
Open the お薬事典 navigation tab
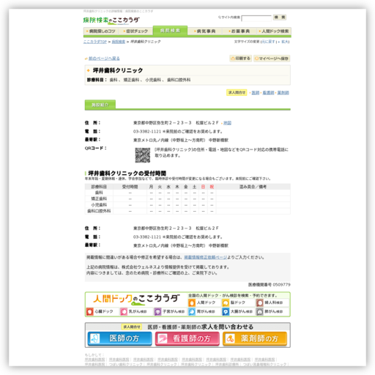click(x=240, y=31)
